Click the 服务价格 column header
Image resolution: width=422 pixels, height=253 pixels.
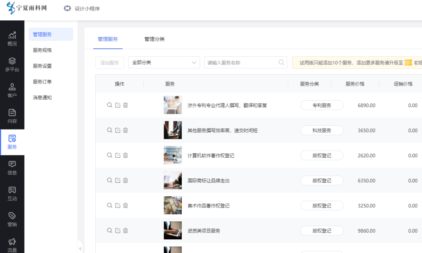coord(355,84)
